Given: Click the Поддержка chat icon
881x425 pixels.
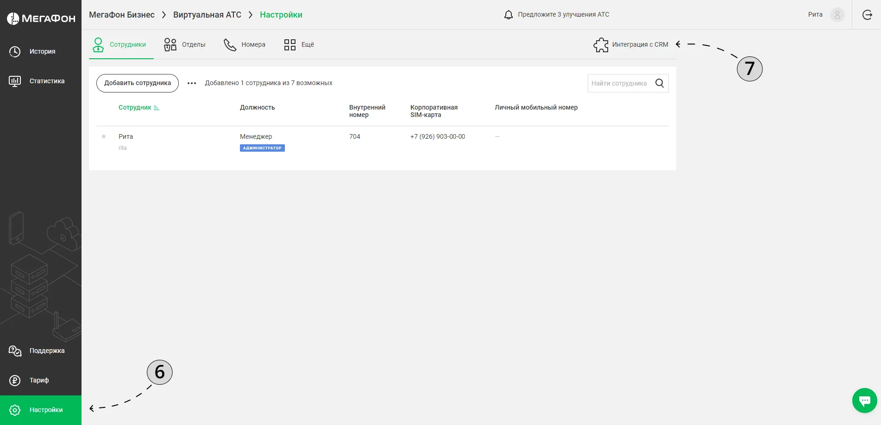Looking at the screenshot, I should [15, 351].
